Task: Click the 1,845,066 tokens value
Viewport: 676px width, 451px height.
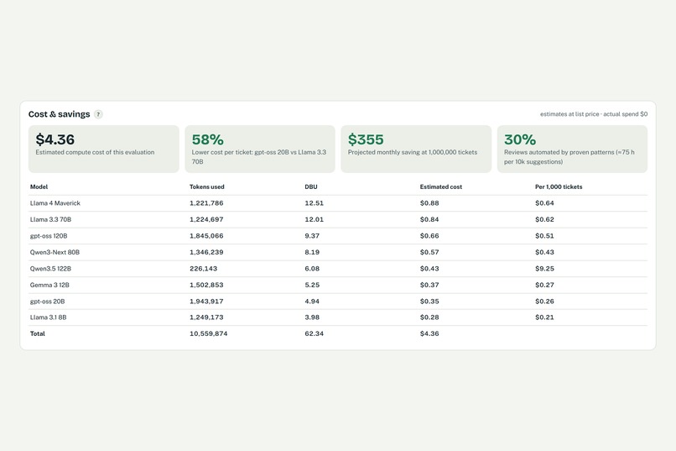Action: pyautogui.click(x=206, y=236)
